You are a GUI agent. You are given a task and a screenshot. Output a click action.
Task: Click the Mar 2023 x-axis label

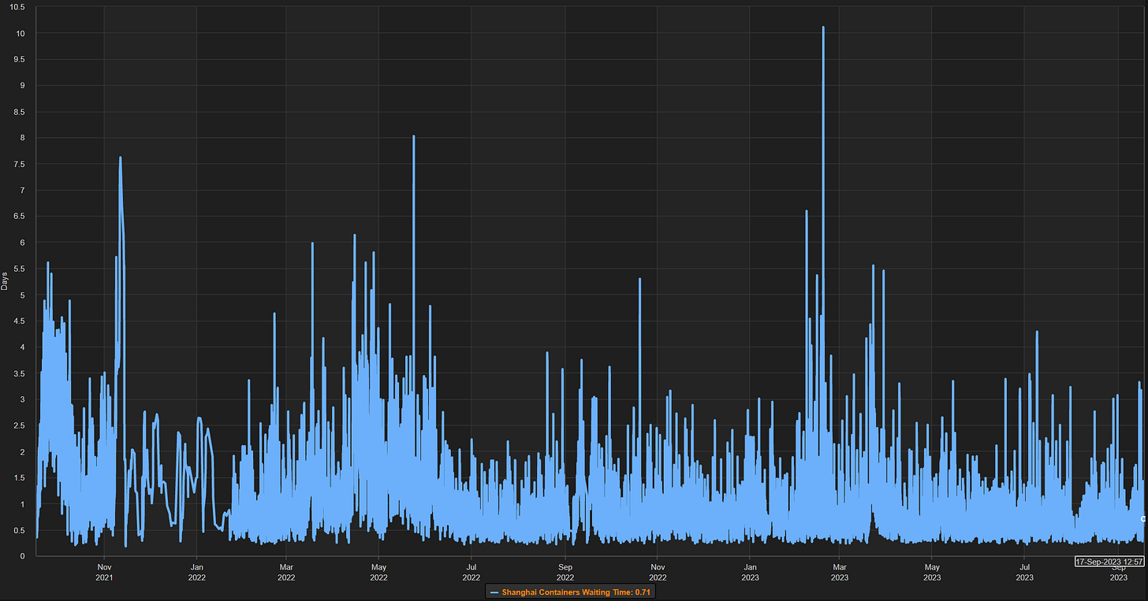tap(840, 572)
